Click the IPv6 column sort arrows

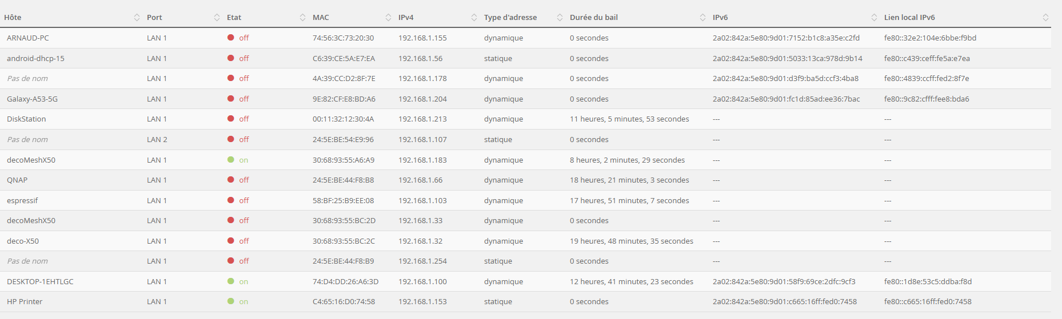(874, 18)
